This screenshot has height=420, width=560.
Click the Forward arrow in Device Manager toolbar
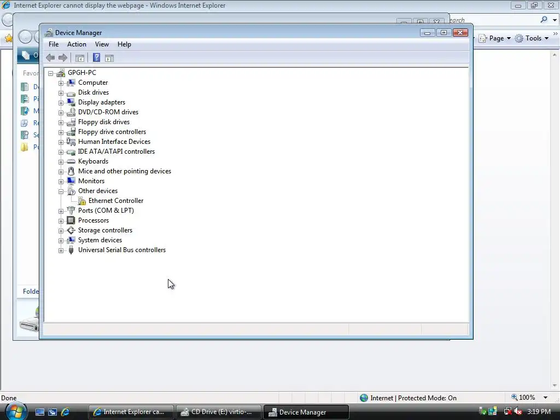(63, 58)
